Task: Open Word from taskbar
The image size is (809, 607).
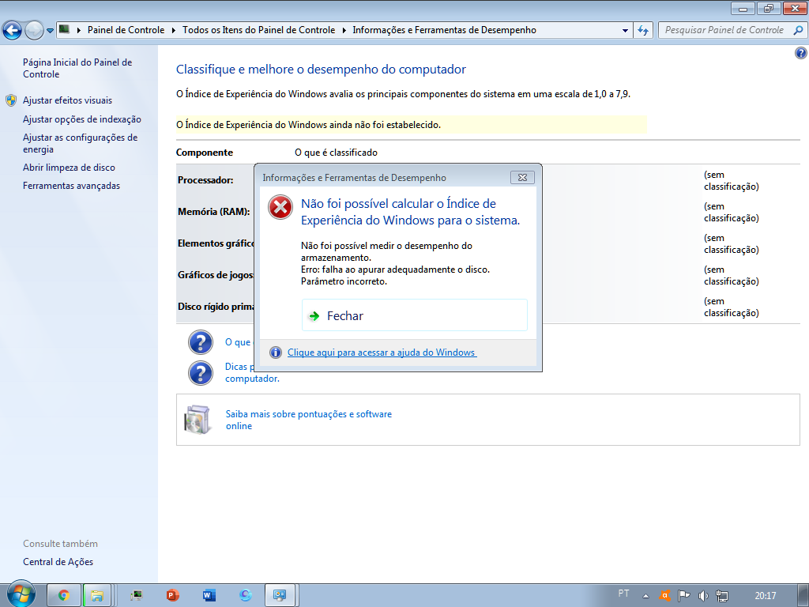Action: [x=209, y=595]
